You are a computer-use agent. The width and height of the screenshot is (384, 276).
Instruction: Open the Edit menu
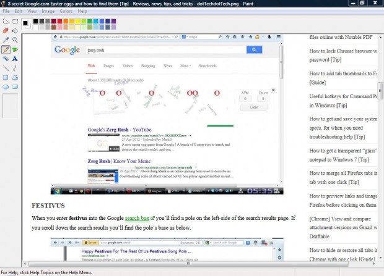pos(18,11)
